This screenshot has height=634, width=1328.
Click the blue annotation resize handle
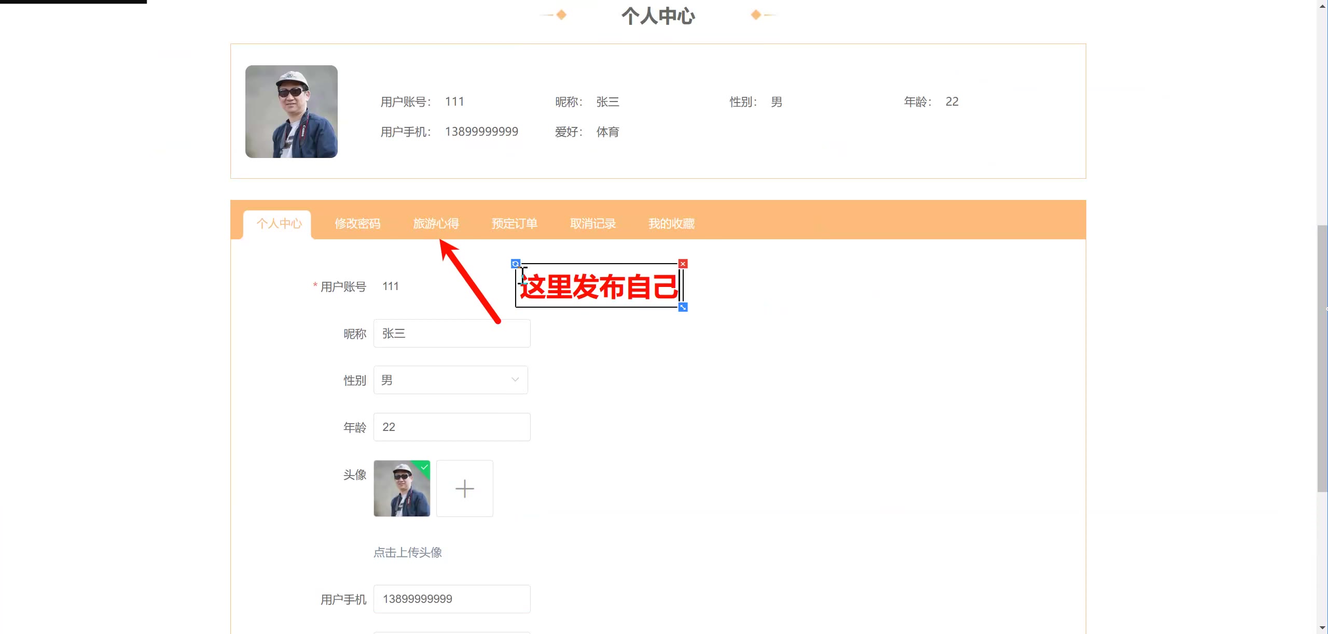683,307
